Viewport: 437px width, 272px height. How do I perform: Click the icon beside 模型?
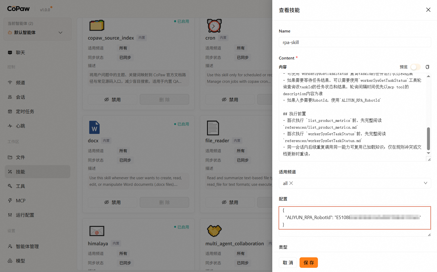(x=10, y=261)
